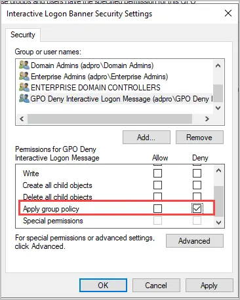The width and height of the screenshot is (240, 300).
Task: Uncheck Deny for Apply group policy
Action: [x=197, y=209]
